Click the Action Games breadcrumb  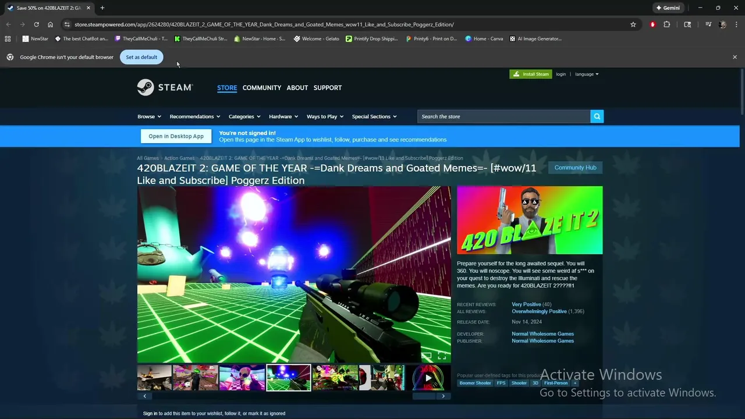coord(179,158)
